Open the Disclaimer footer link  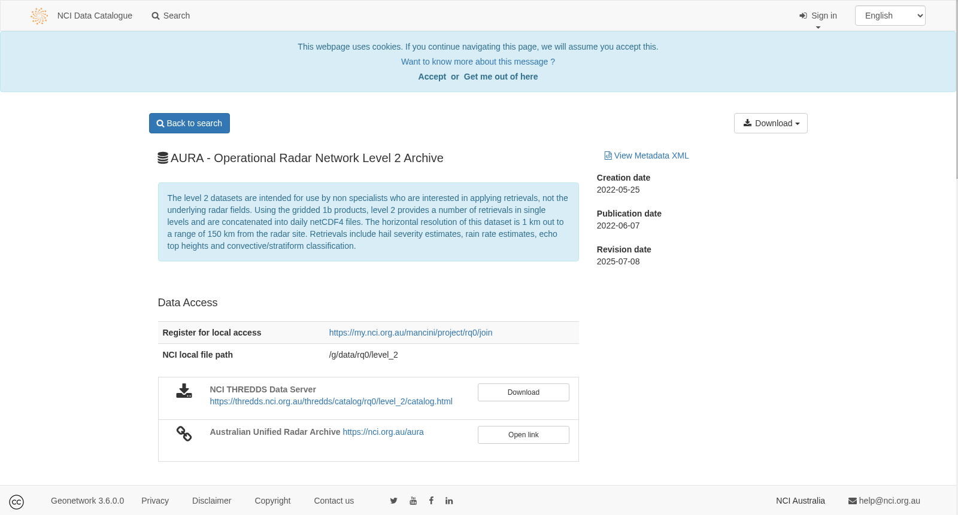tap(211, 501)
